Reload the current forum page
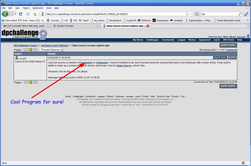251x166 pixels. tap(21, 14)
